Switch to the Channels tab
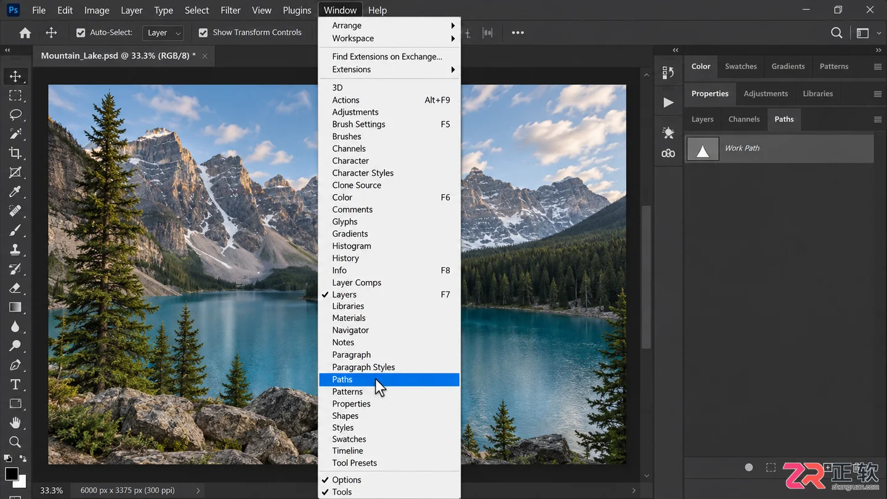This screenshot has width=887, height=499. [744, 120]
